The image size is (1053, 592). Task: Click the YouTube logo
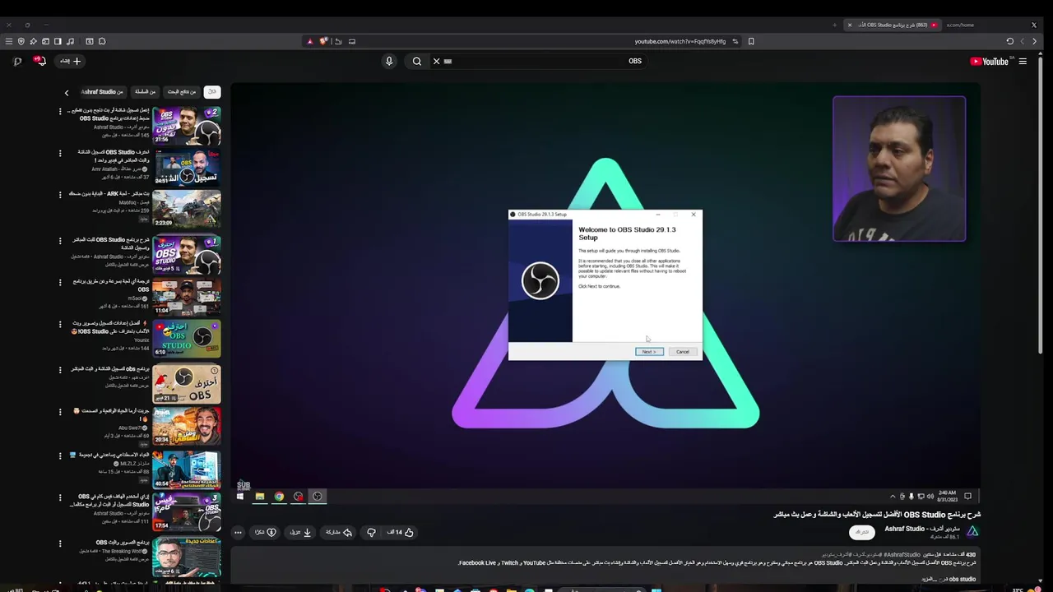[989, 61]
